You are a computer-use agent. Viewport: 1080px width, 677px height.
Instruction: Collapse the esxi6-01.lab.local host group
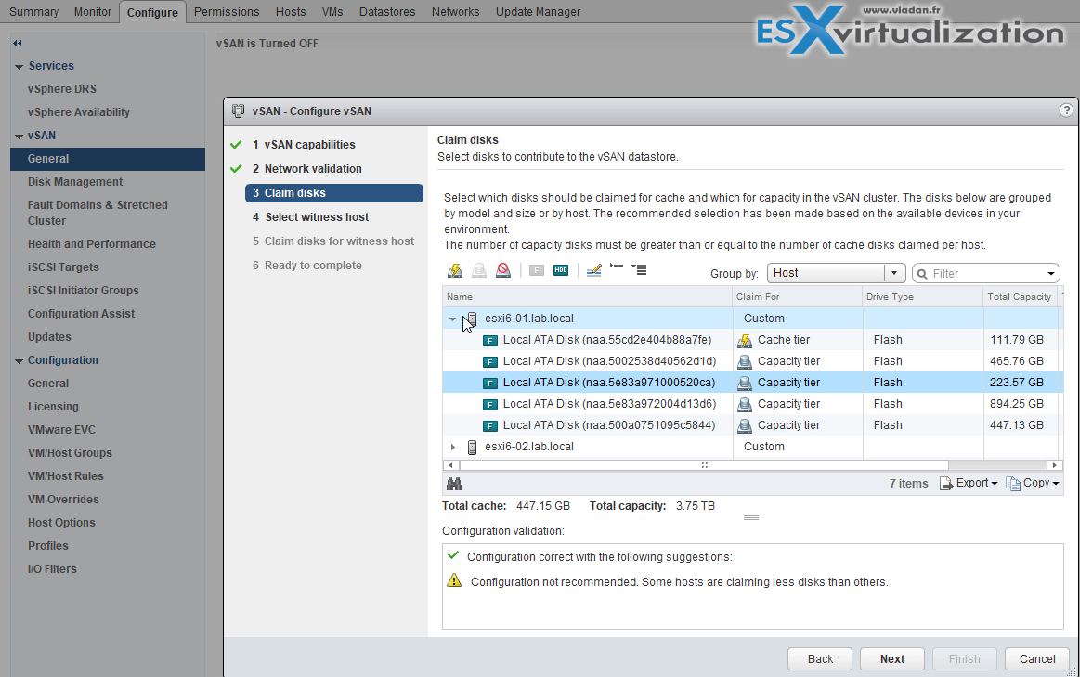(452, 319)
